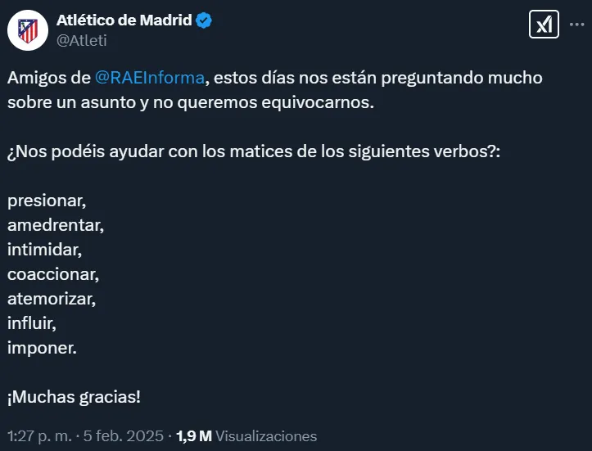Click the @Atleti handle
592x451 pixels.
(81, 39)
